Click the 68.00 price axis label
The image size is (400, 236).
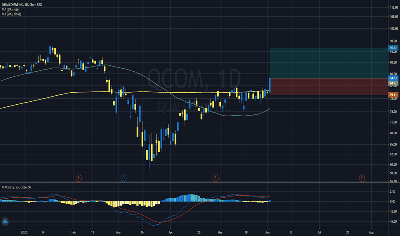tap(394, 133)
